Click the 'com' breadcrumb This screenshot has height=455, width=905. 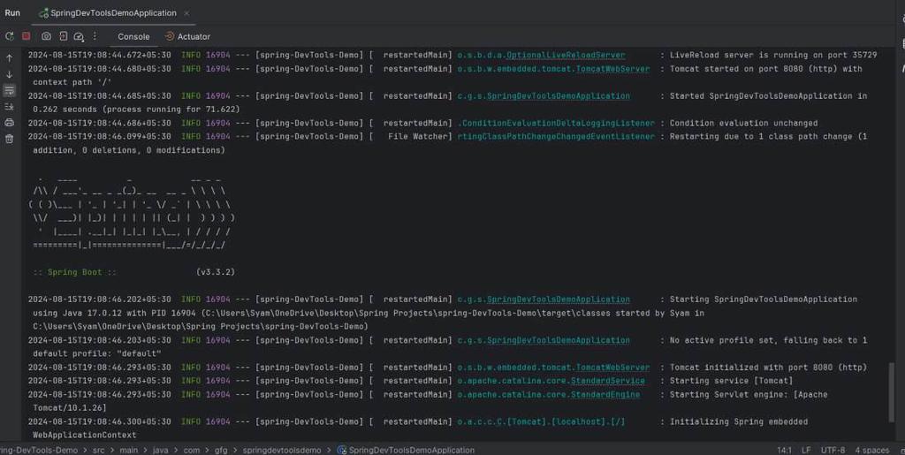[192, 450]
